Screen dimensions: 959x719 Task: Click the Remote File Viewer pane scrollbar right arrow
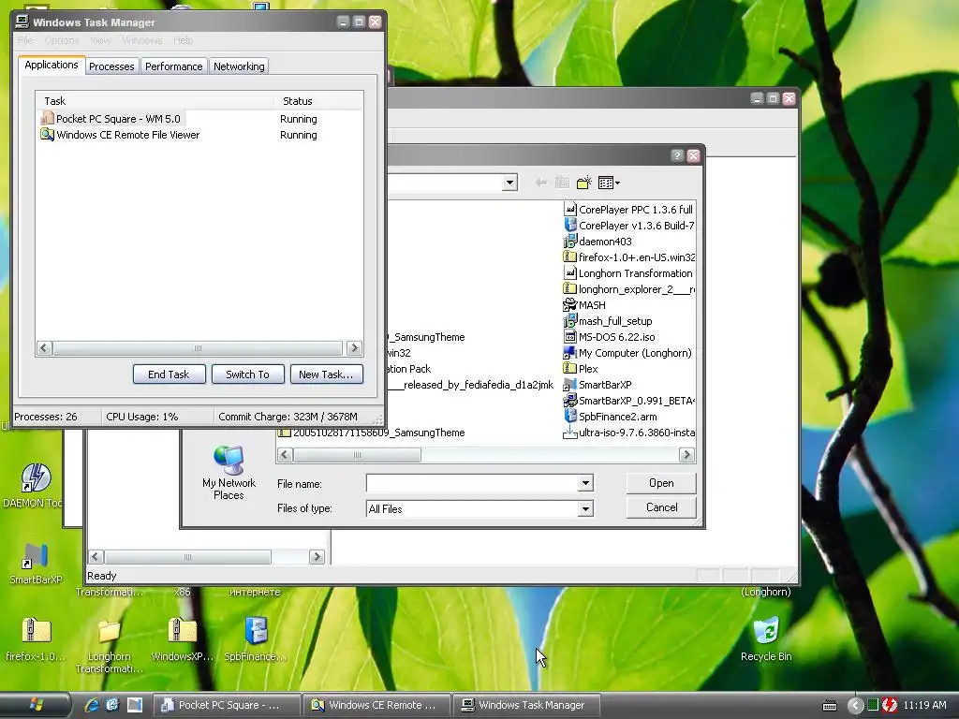[317, 556]
